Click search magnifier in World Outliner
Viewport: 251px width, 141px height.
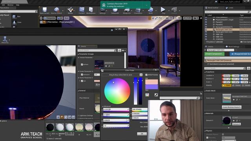click(249, 12)
